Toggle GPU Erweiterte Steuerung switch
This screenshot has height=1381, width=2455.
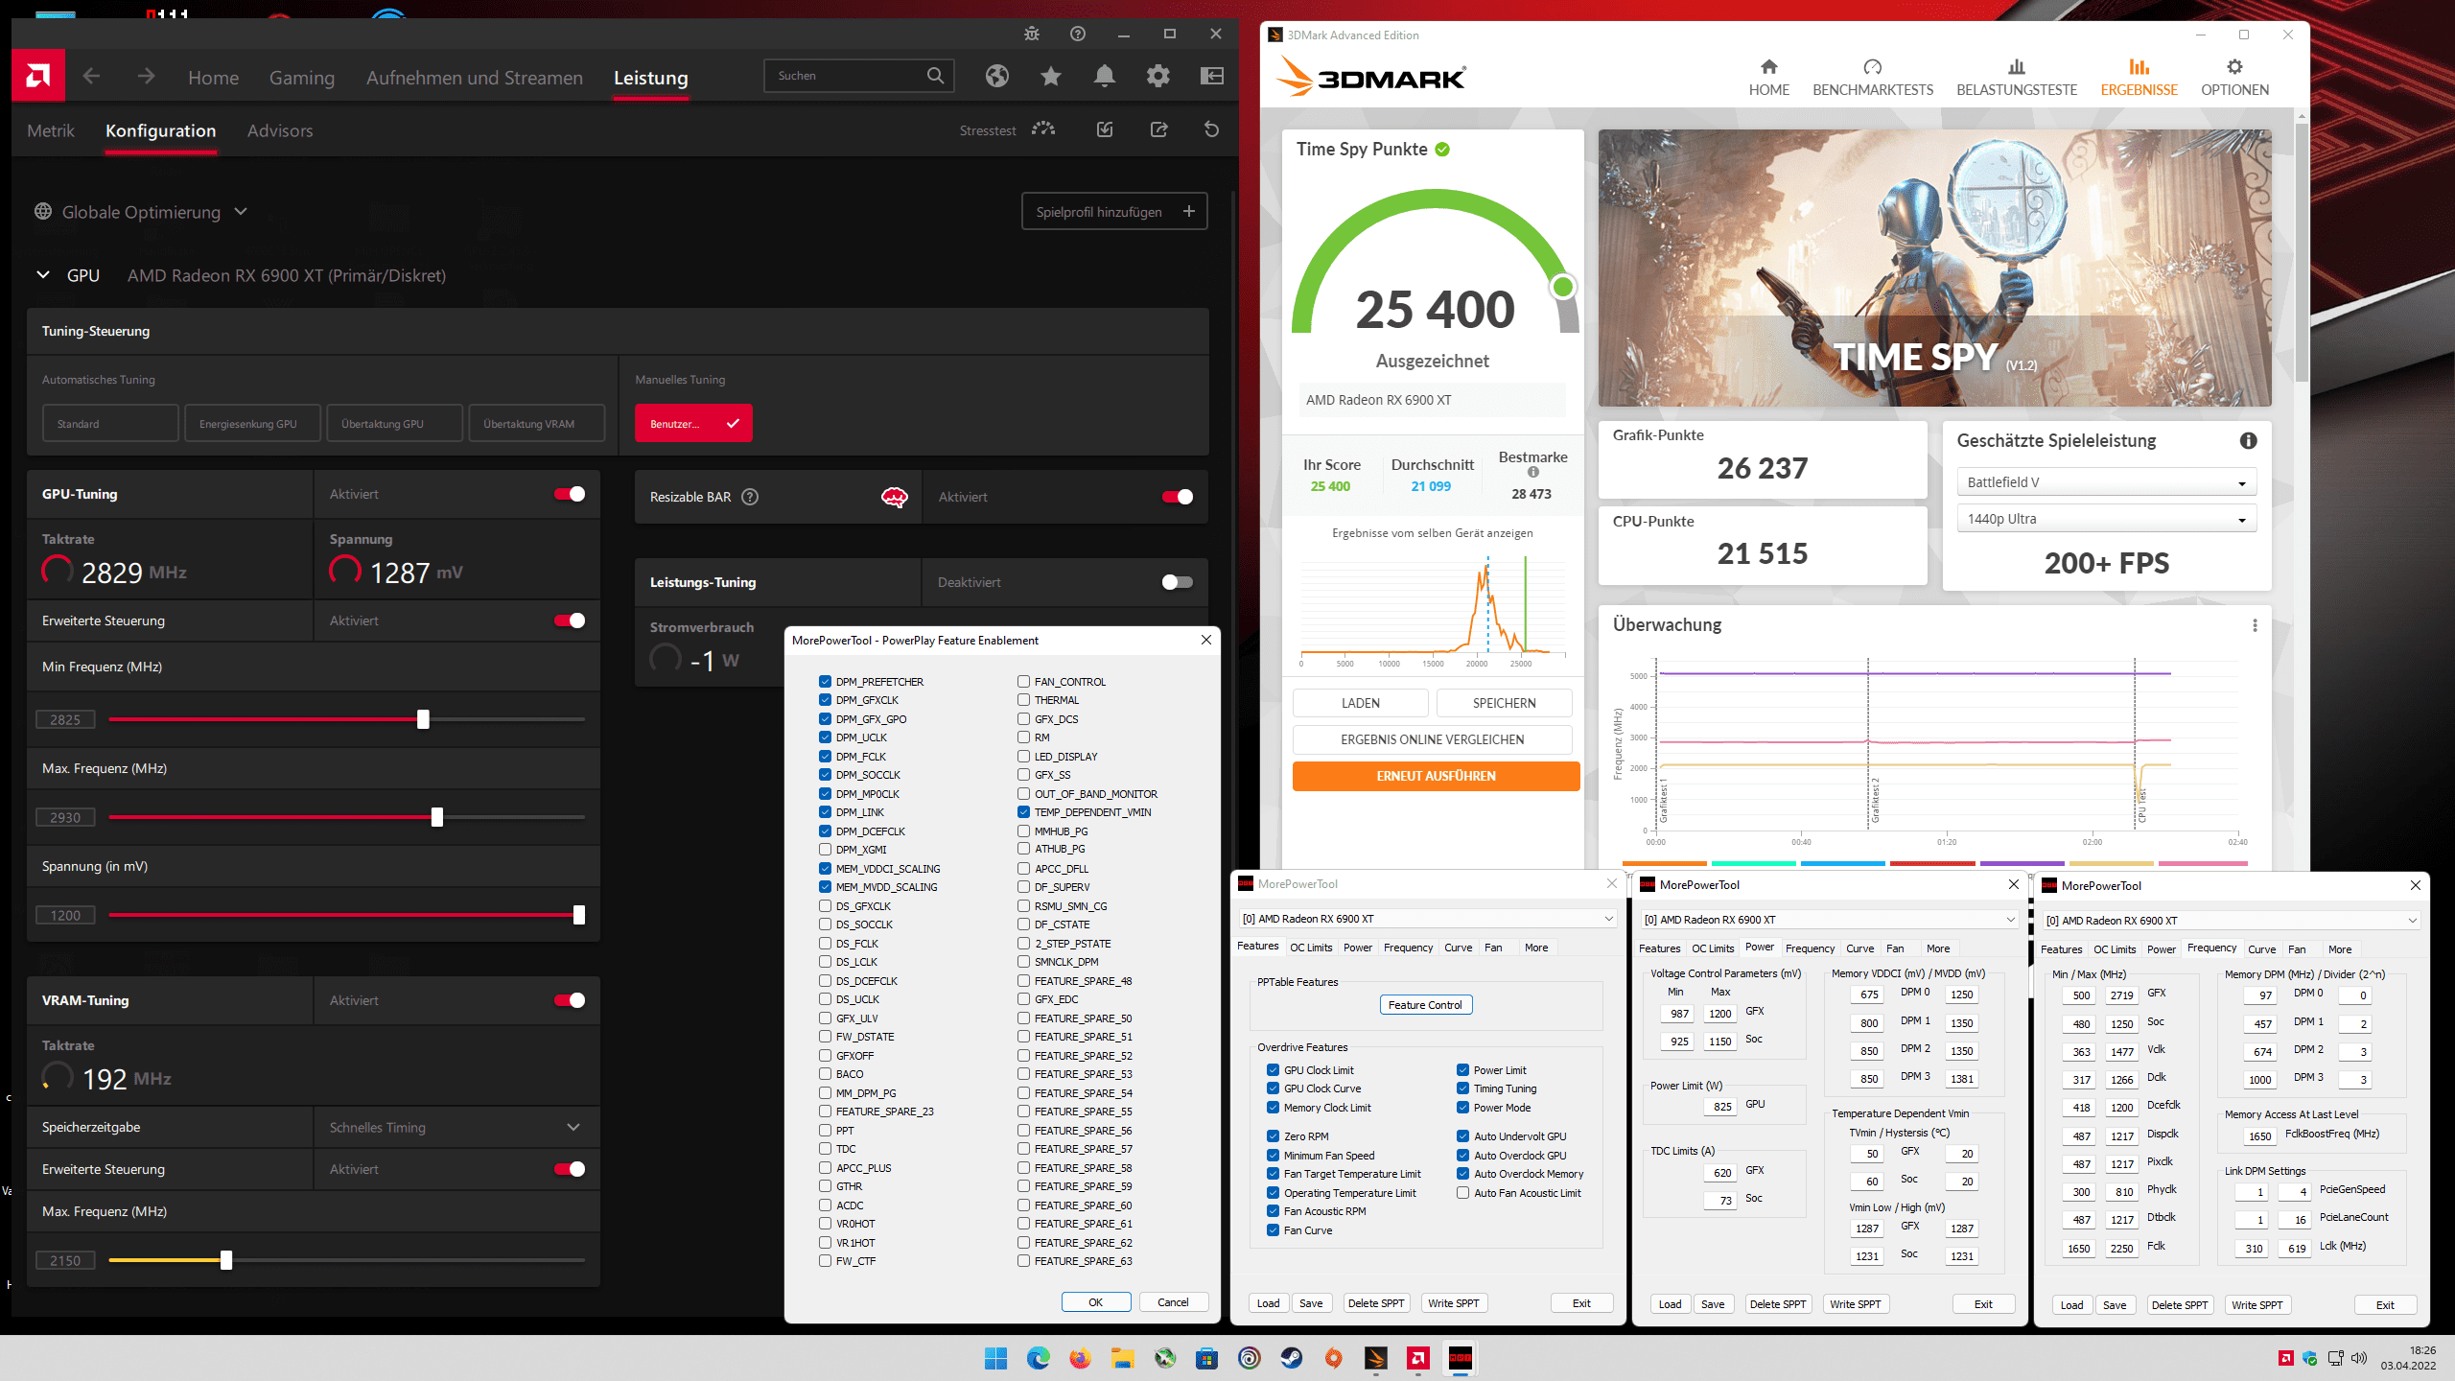tap(570, 620)
